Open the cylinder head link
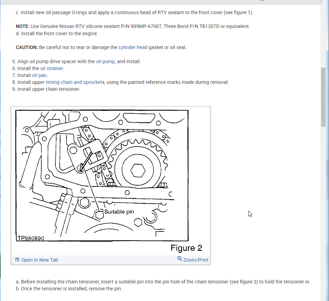The height and width of the screenshot is (301, 329). [133, 48]
